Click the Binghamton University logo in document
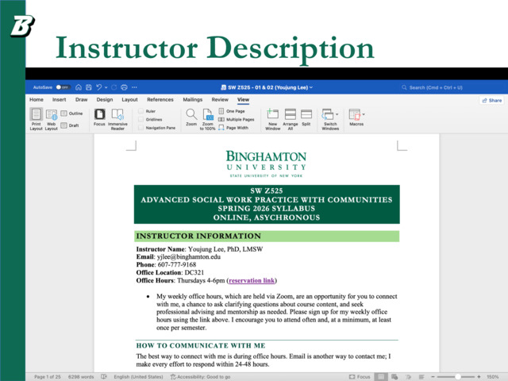Image resolution: width=508 pixels, height=381 pixels. (266, 164)
